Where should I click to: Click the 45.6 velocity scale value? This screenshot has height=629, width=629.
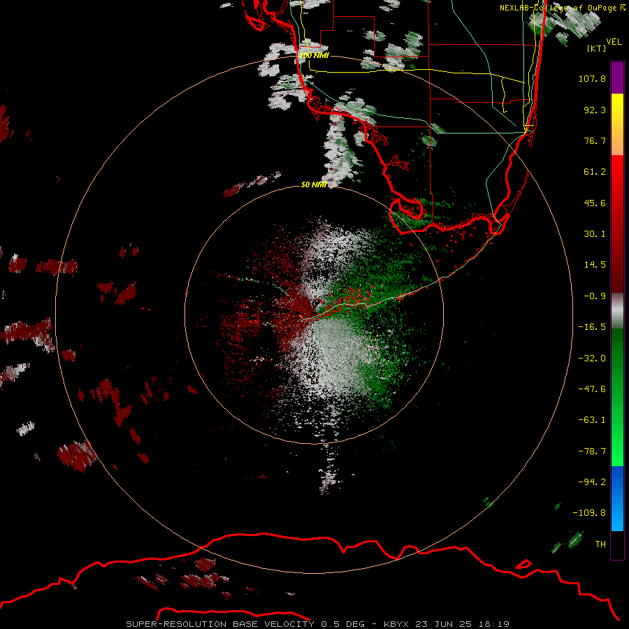pyautogui.click(x=595, y=203)
